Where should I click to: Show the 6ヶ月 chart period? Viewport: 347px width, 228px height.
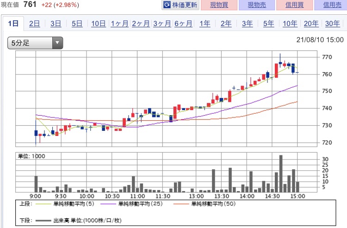[183, 23]
